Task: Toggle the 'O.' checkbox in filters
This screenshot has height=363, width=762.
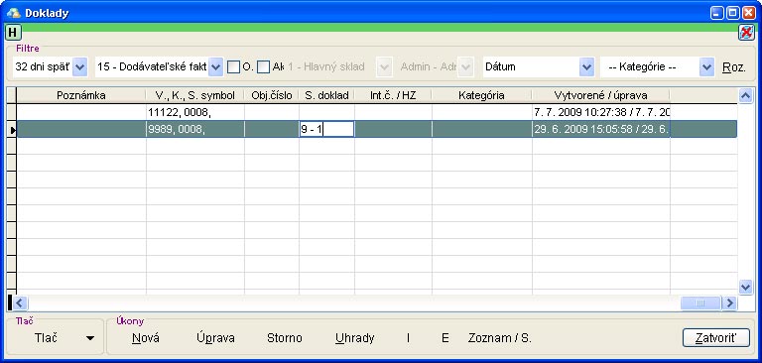Action: click(233, 67)
